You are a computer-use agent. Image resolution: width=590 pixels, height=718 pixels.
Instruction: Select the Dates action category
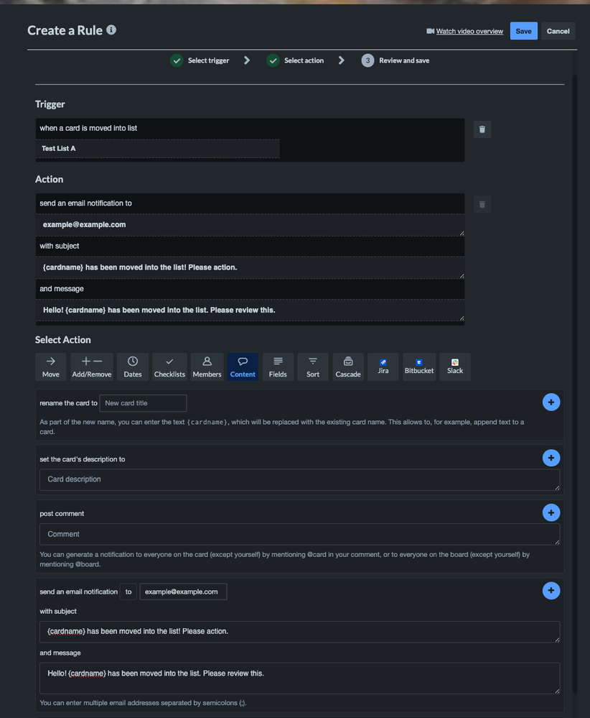[132, 367]
